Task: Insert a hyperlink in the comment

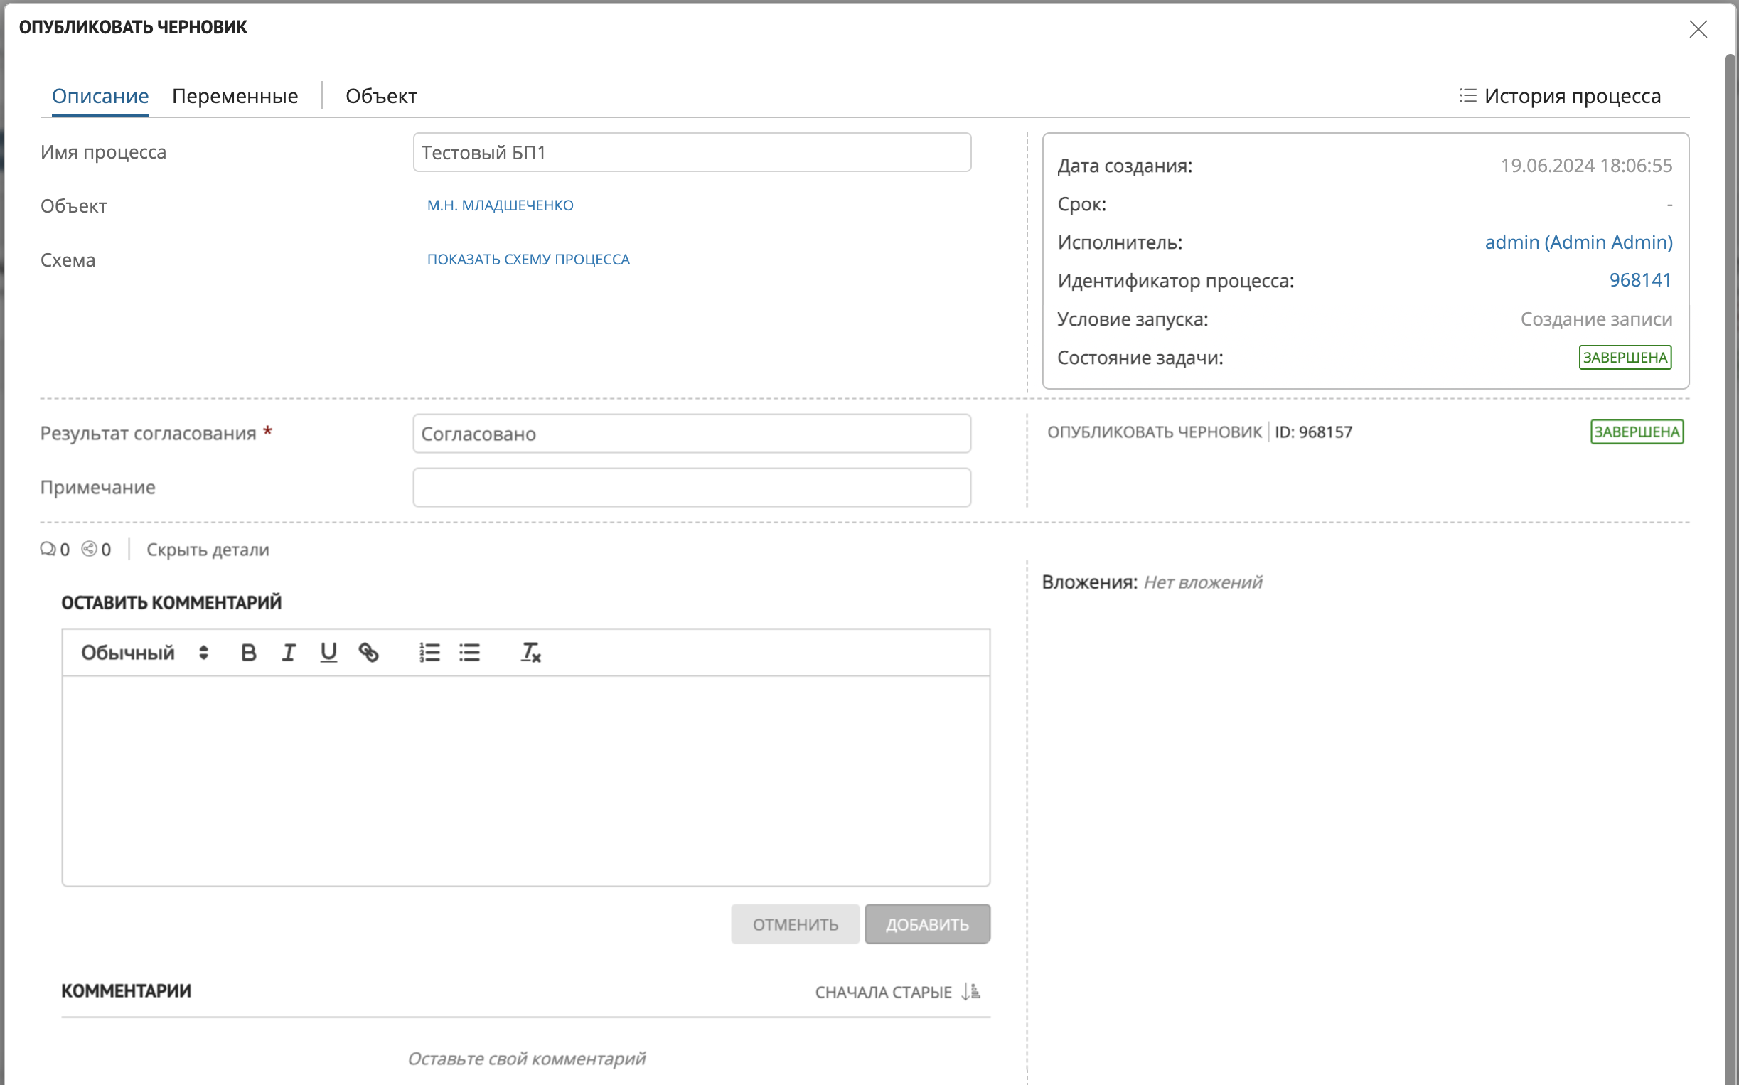Action: point(369,652)
